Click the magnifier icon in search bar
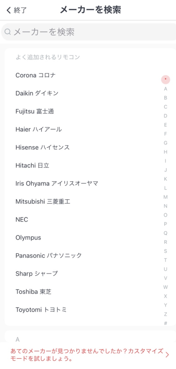Screen dimensions: 176x369 (8, 32)
